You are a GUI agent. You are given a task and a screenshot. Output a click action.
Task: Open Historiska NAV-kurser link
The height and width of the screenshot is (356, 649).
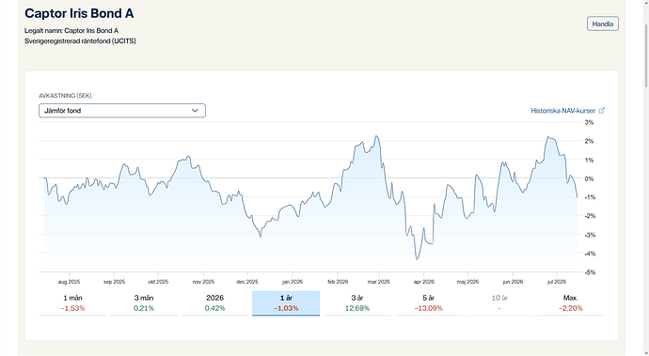click(x=562, y=111)
